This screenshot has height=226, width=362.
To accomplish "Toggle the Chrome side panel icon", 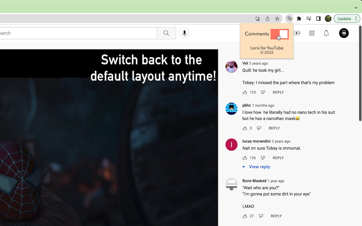I will click(x=318, y=19).
